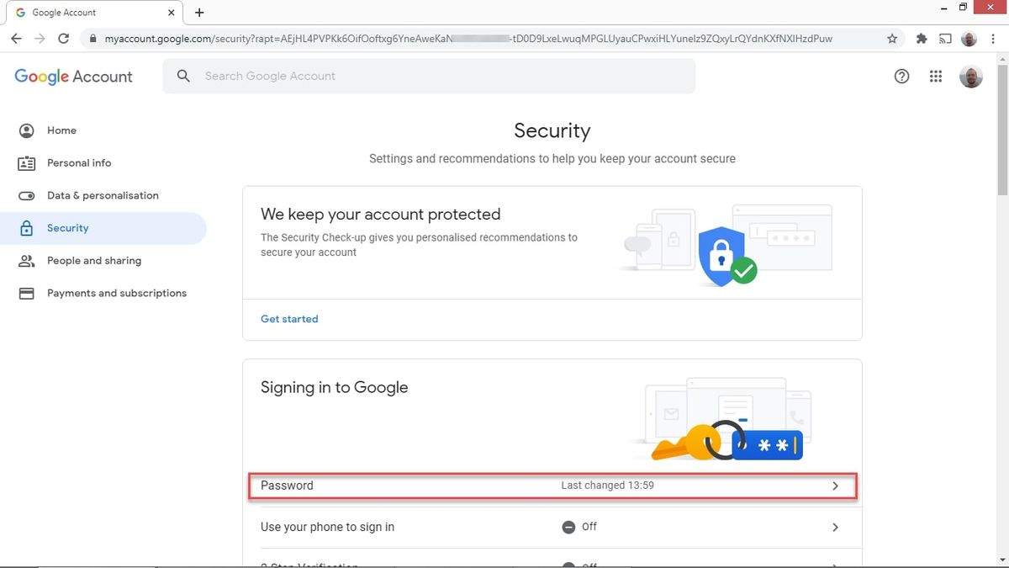1009x568 pixels.
Task: Open the Google apps grid
Action: [935, 76]
